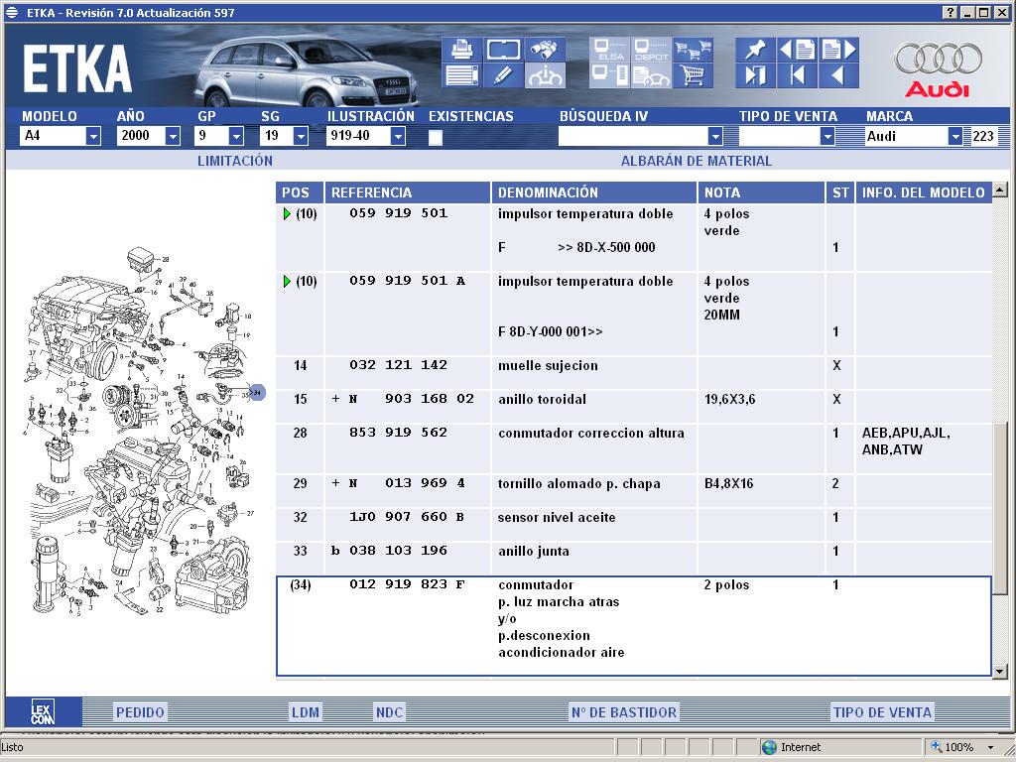Open the DEPOT link icon
This screenshot has width=1016, height=762.
tap(651, 50)
